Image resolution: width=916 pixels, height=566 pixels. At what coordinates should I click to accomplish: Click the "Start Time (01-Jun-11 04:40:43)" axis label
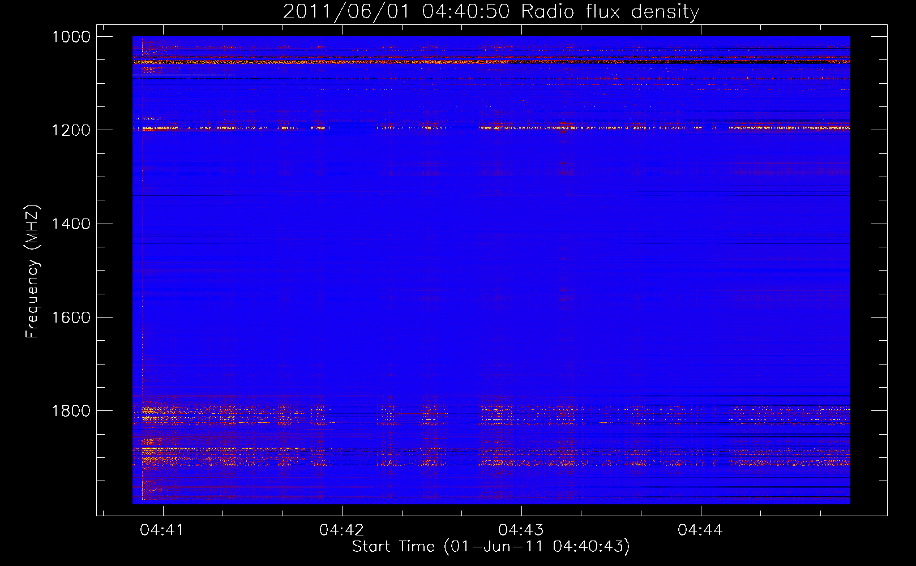(x=491, y=547)
